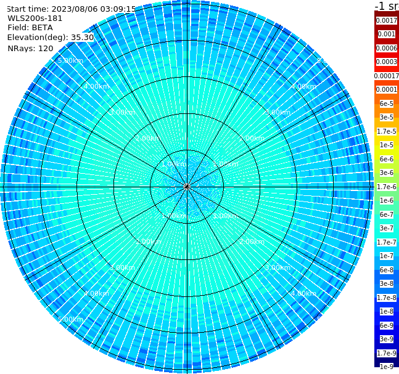399x374 pixels.
Task: Click the 3.00km range label in lower-right quadrant
Action: 278,267
